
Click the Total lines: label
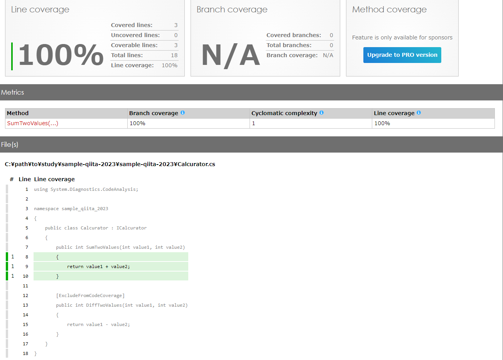coord(127,55)
